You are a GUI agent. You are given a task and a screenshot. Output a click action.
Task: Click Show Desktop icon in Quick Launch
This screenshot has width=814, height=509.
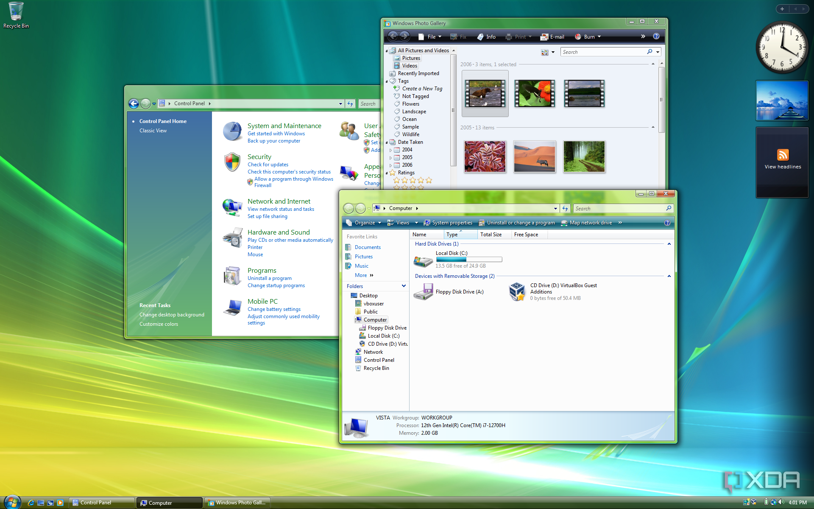click(x=41, y=503)
